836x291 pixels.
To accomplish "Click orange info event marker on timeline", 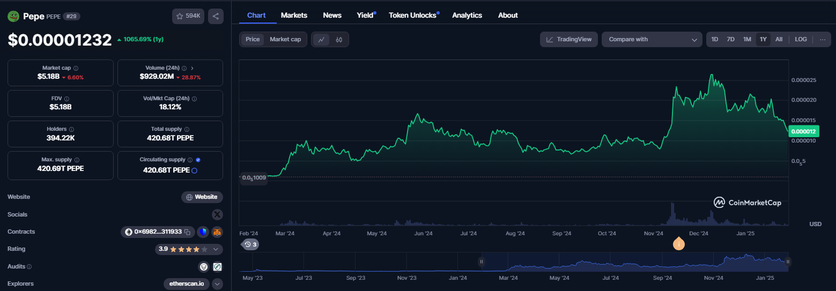I will [x=679, y=244].
